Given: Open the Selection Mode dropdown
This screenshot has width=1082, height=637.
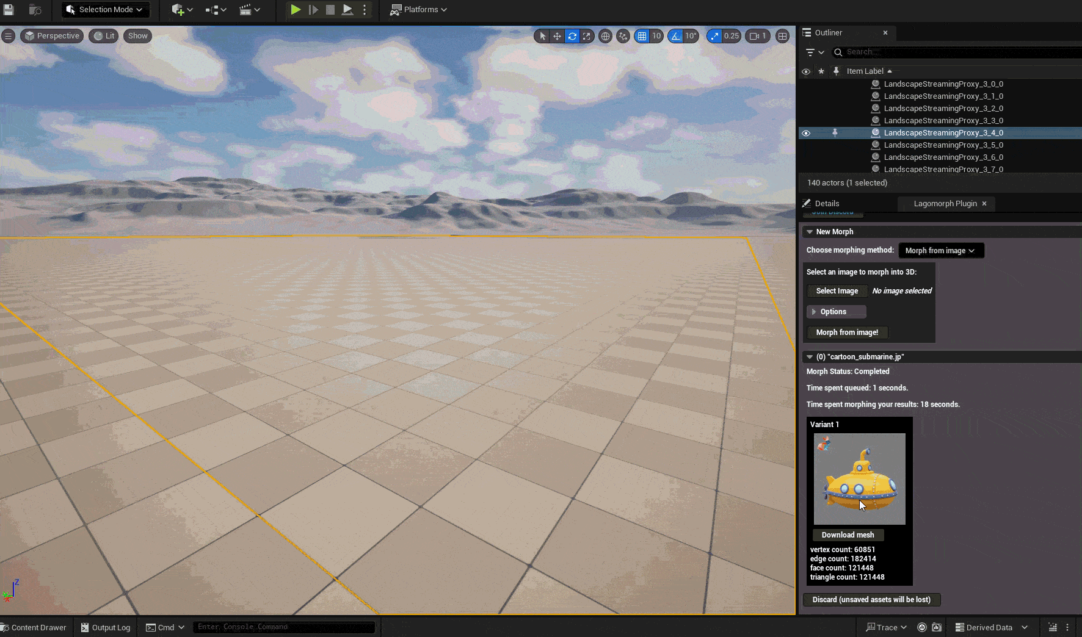Looking at the screenshot, I should coord(106,10).
